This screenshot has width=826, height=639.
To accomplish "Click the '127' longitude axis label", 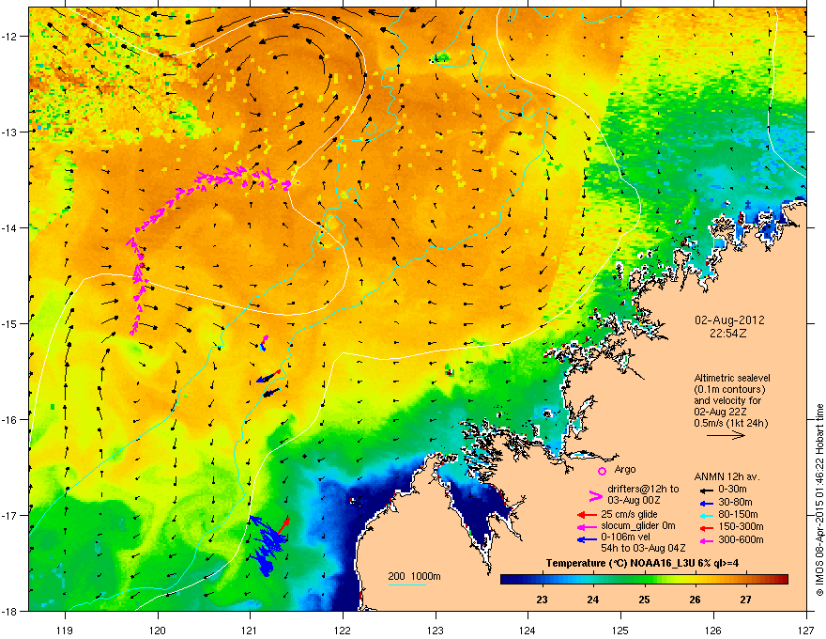I will pos(806,631).
